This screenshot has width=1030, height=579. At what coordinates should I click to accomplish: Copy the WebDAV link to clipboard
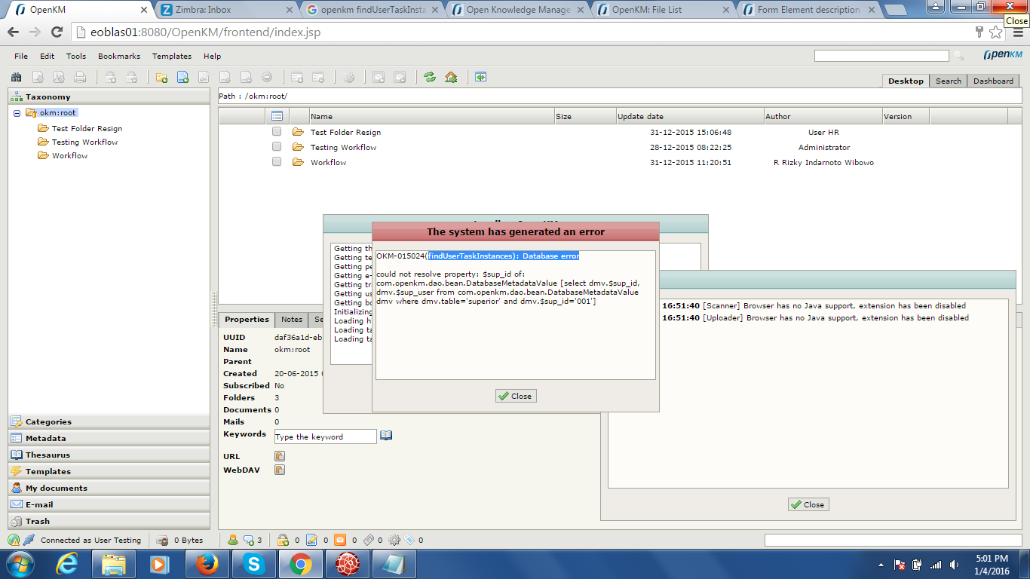point(280,470)
